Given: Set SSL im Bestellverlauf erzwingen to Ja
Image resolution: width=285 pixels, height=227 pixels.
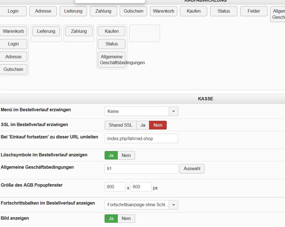Looking at the screenshot, I should 143,125.
